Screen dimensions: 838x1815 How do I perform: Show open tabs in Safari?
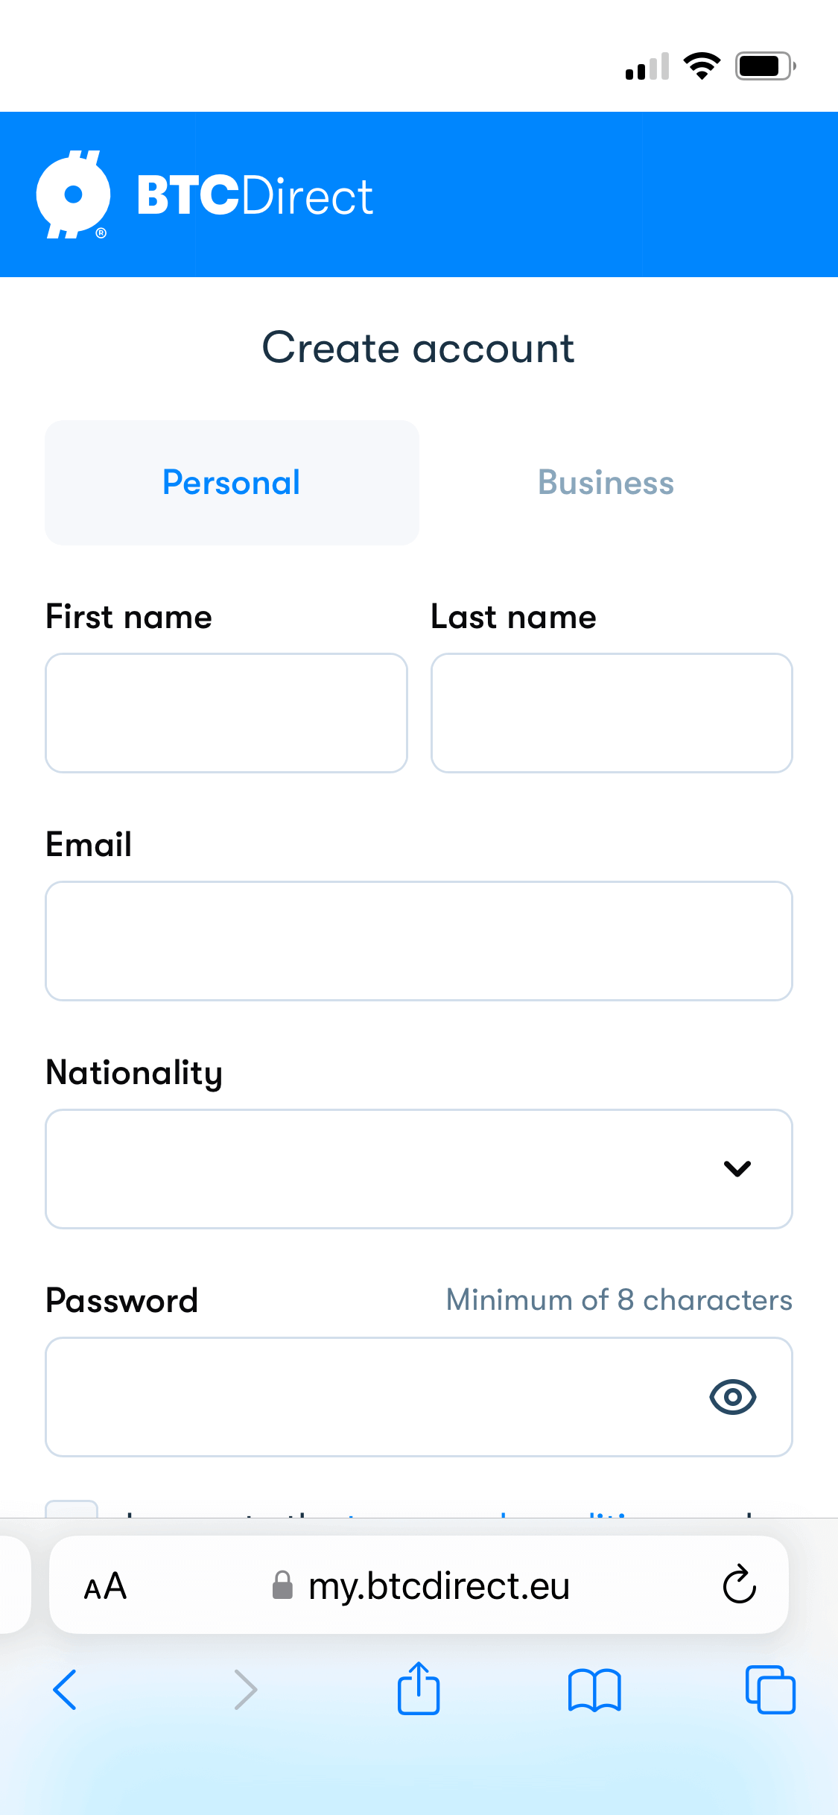pos(770,1690)
